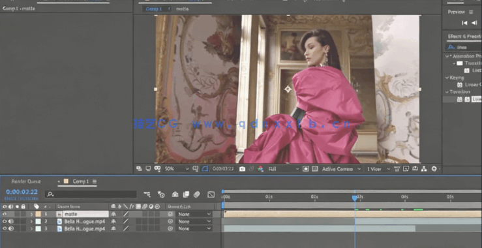Viewport: 482px width, 248px height.
Task: Click the Always Preview This View icon
Action: pyautogui.click(x=139, y=168)
